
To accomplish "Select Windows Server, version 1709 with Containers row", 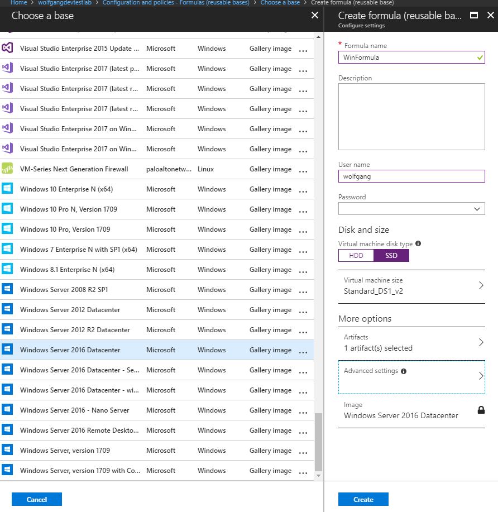I will (x=157, y=470).
